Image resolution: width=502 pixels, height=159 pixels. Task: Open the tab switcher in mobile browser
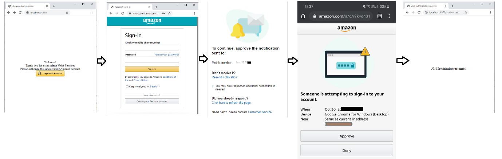pos(380,16)
